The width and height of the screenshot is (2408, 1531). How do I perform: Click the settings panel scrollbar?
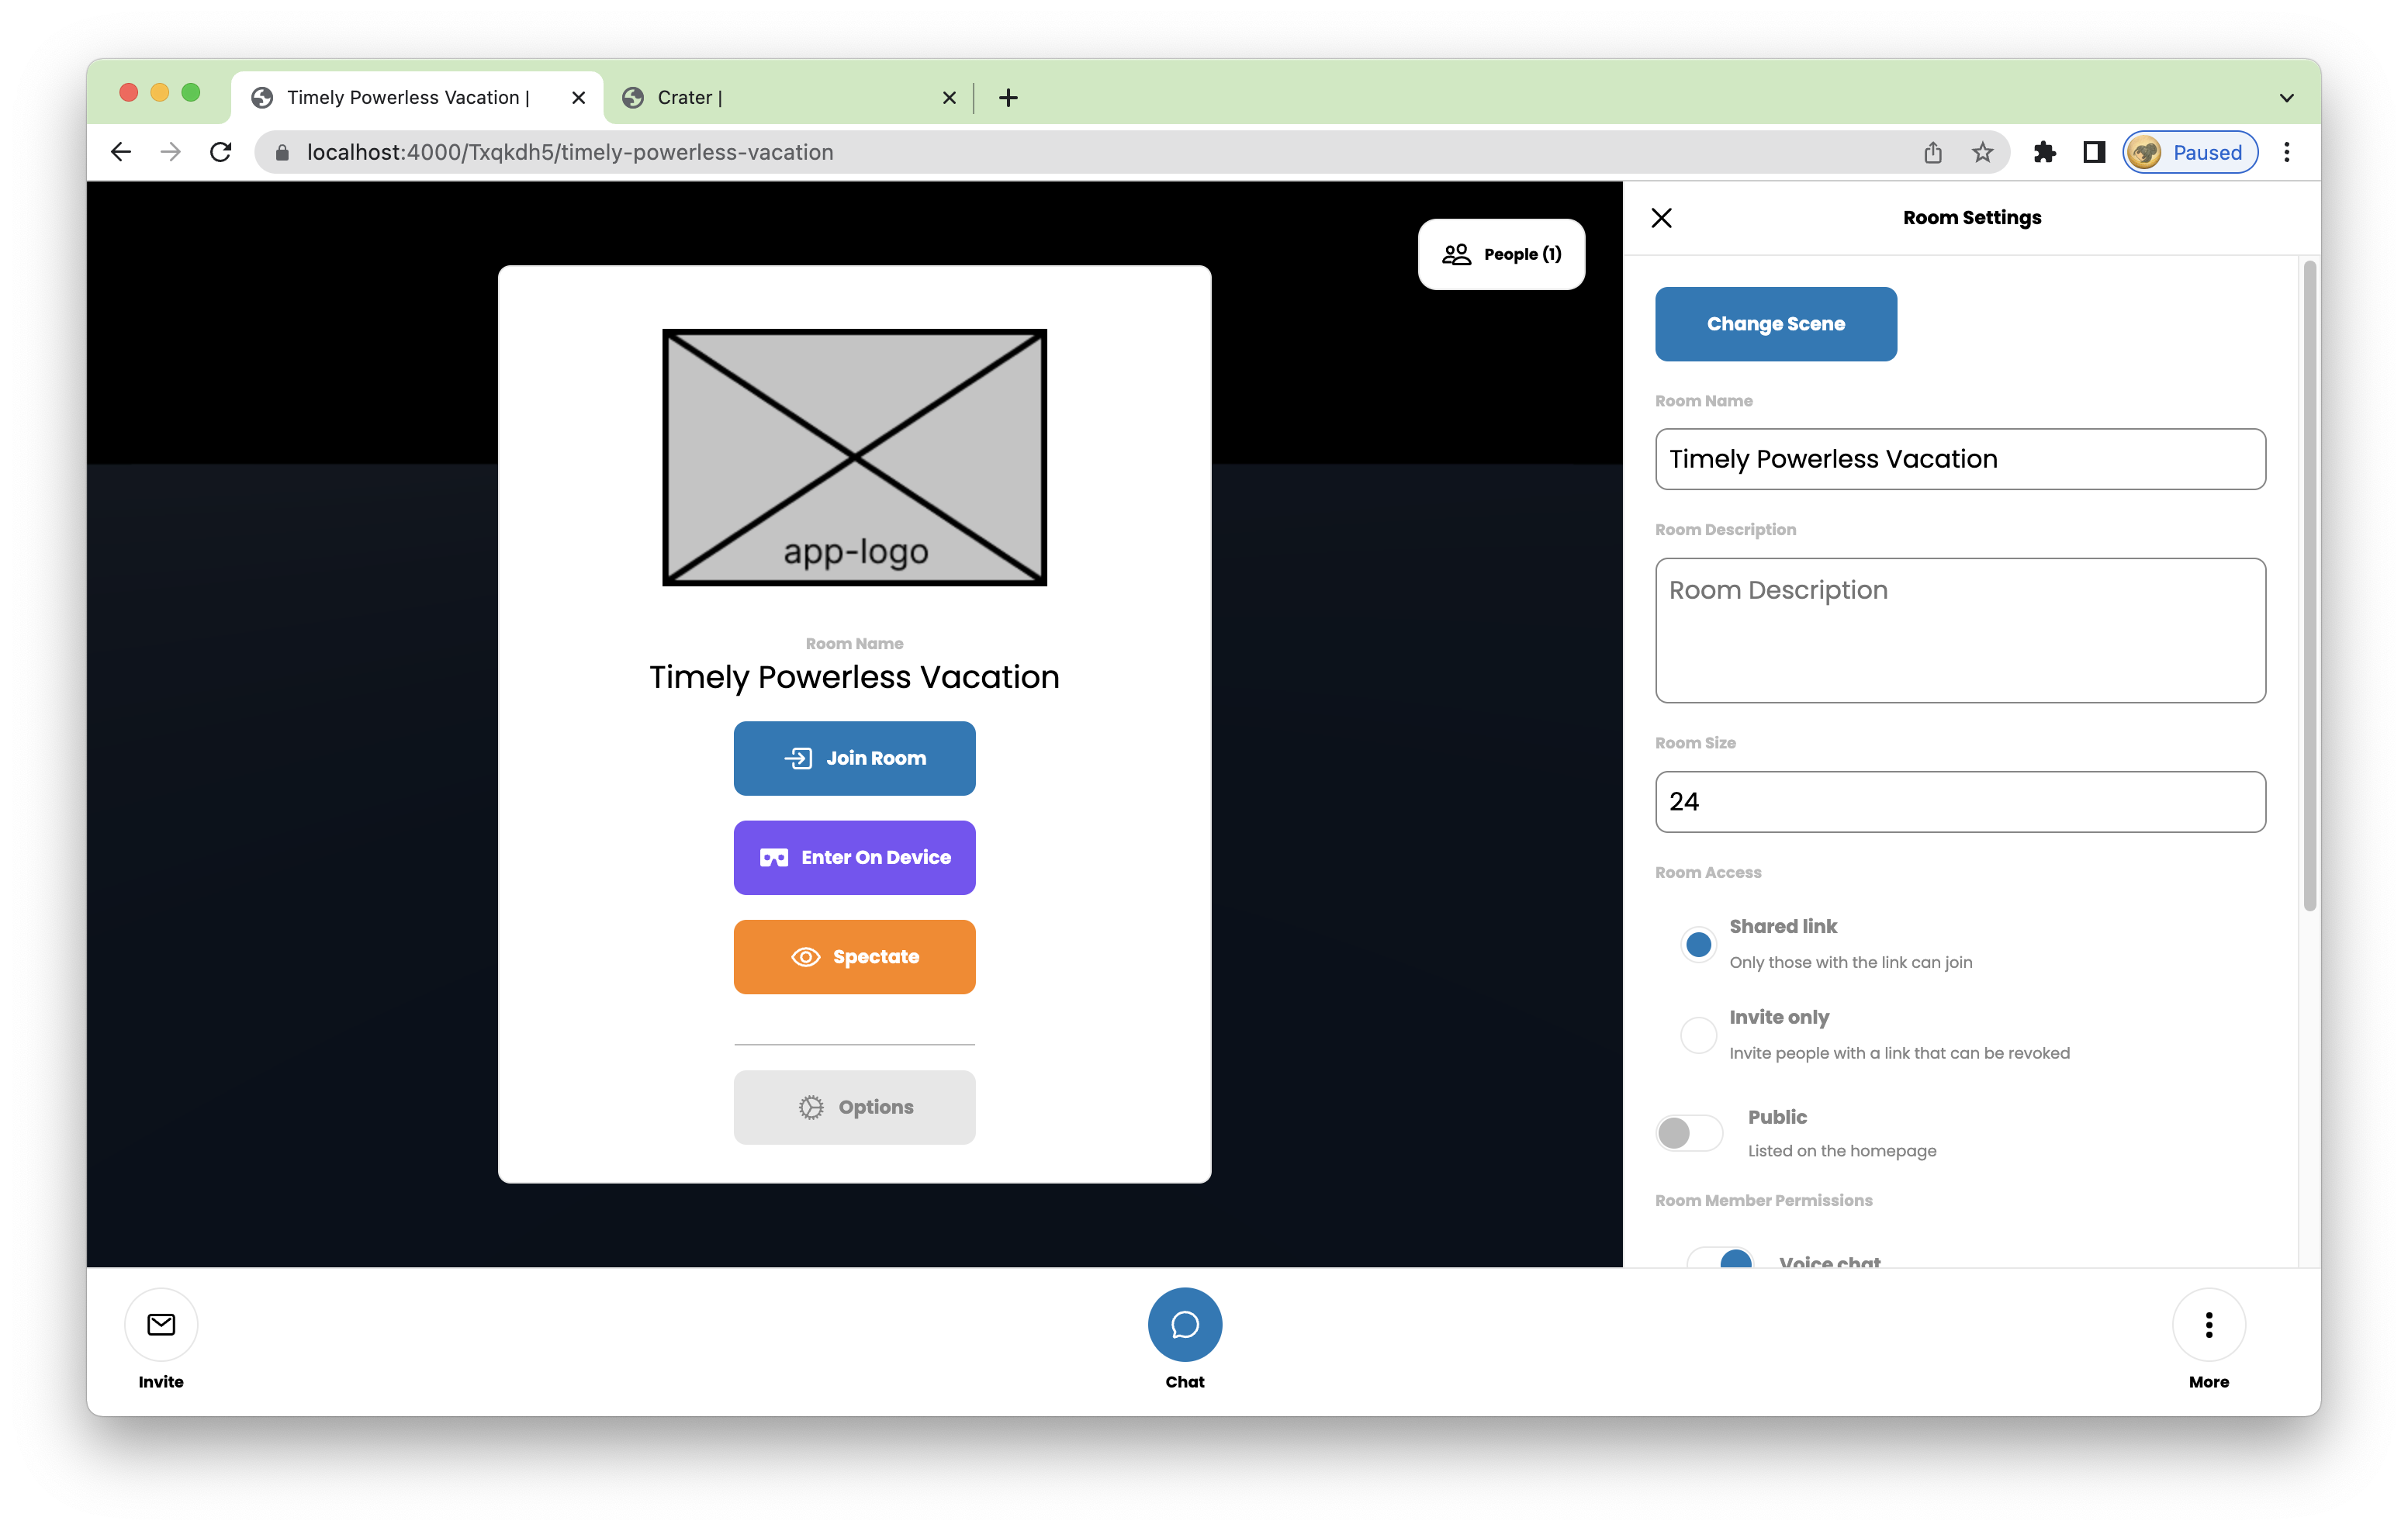point(2309,587)
